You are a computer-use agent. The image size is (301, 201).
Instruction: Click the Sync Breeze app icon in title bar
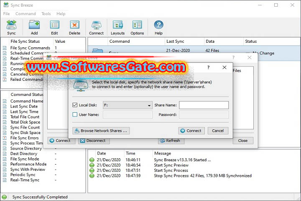coord(6,5)
